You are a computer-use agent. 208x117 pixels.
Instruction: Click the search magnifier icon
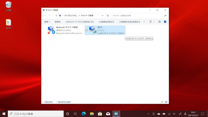coord(165,16)
